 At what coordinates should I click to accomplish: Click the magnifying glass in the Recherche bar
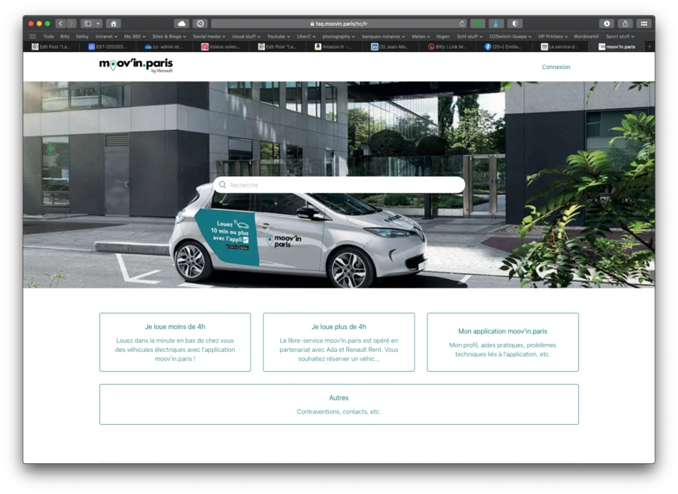click(x=223, y=184)
